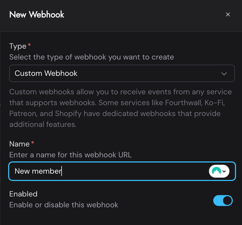Click the Enabled label text

pyautogui.click(x=23, y=194)
